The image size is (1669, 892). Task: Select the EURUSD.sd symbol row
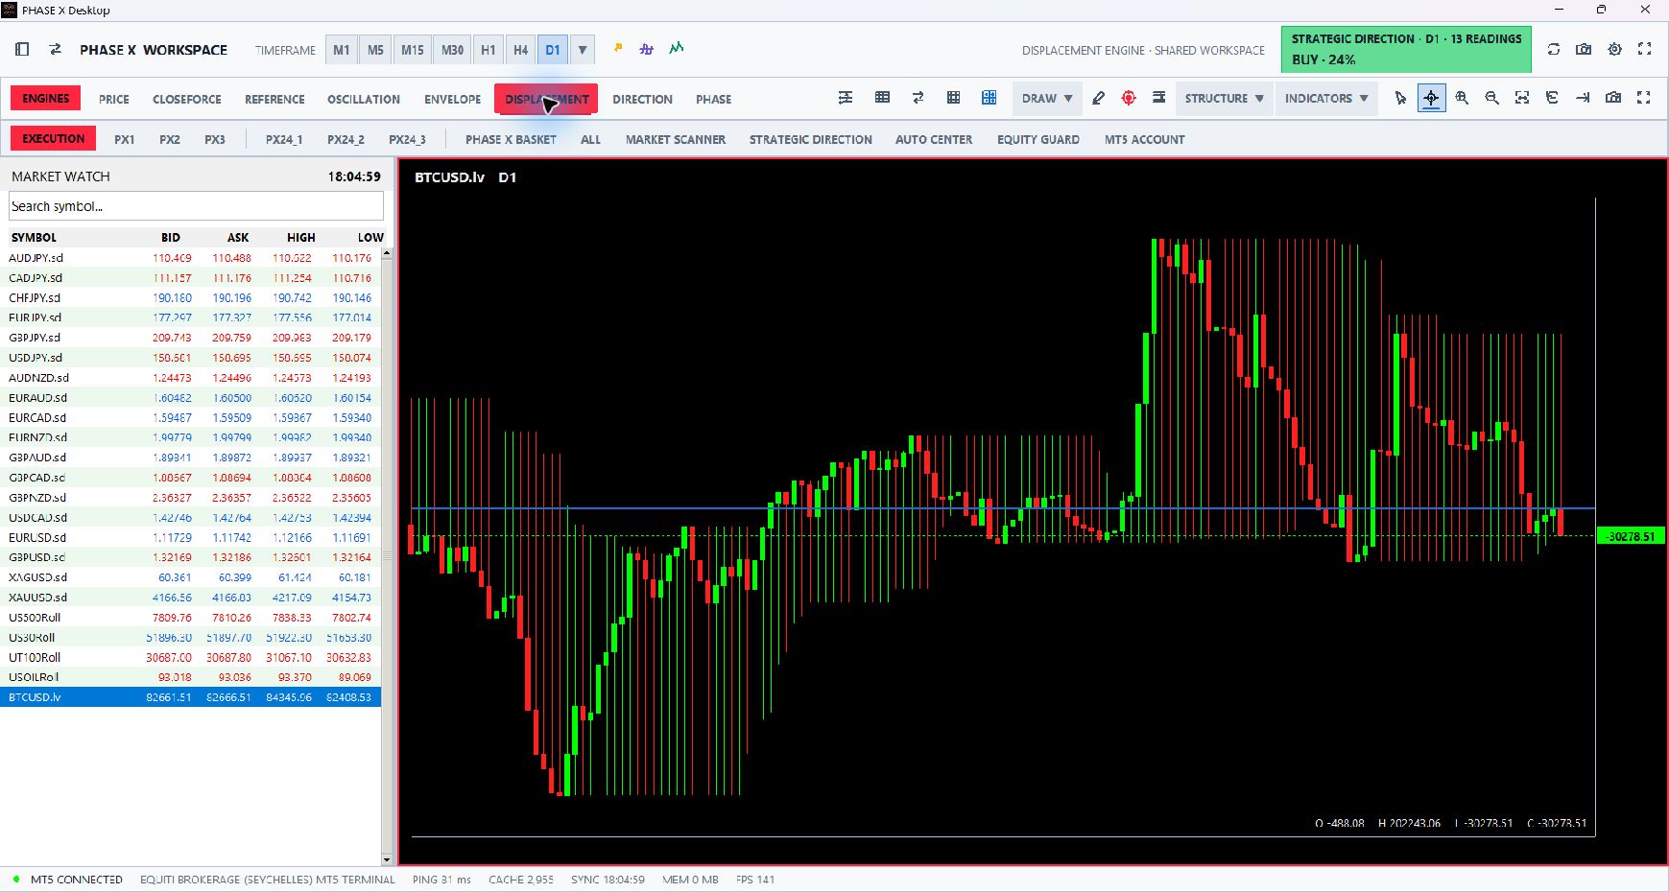coord(191,537)
